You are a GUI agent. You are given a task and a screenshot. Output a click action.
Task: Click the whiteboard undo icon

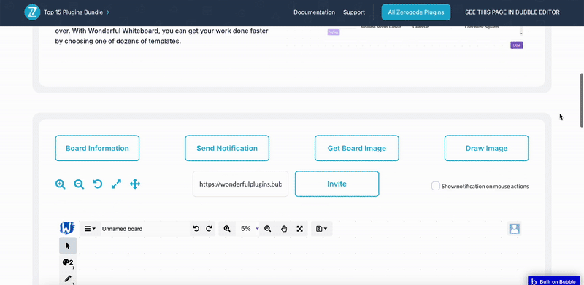pyautogui.click(x=196, y=229)
